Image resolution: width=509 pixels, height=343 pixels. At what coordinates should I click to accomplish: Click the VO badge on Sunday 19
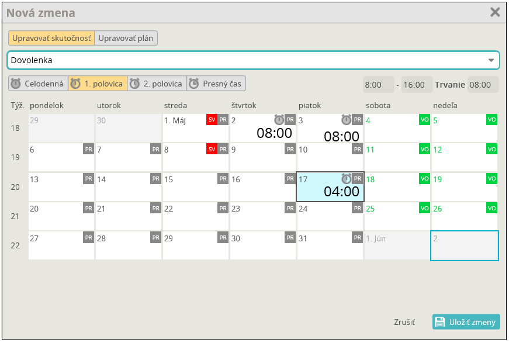click(492, 178)
